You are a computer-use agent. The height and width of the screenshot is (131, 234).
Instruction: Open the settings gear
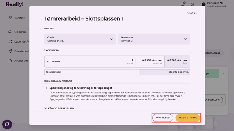click(x=192, y=4)
